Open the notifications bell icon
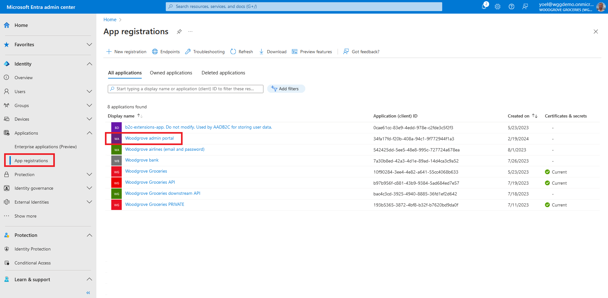Screen dimensions: 608x298 (484, 6)
